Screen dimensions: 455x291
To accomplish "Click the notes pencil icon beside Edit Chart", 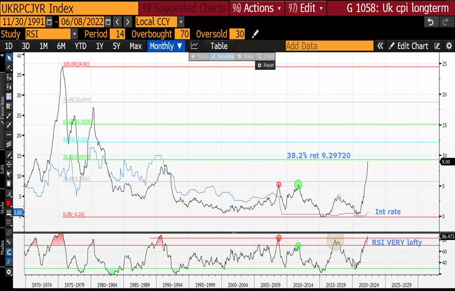I will (x=437, y=46).
